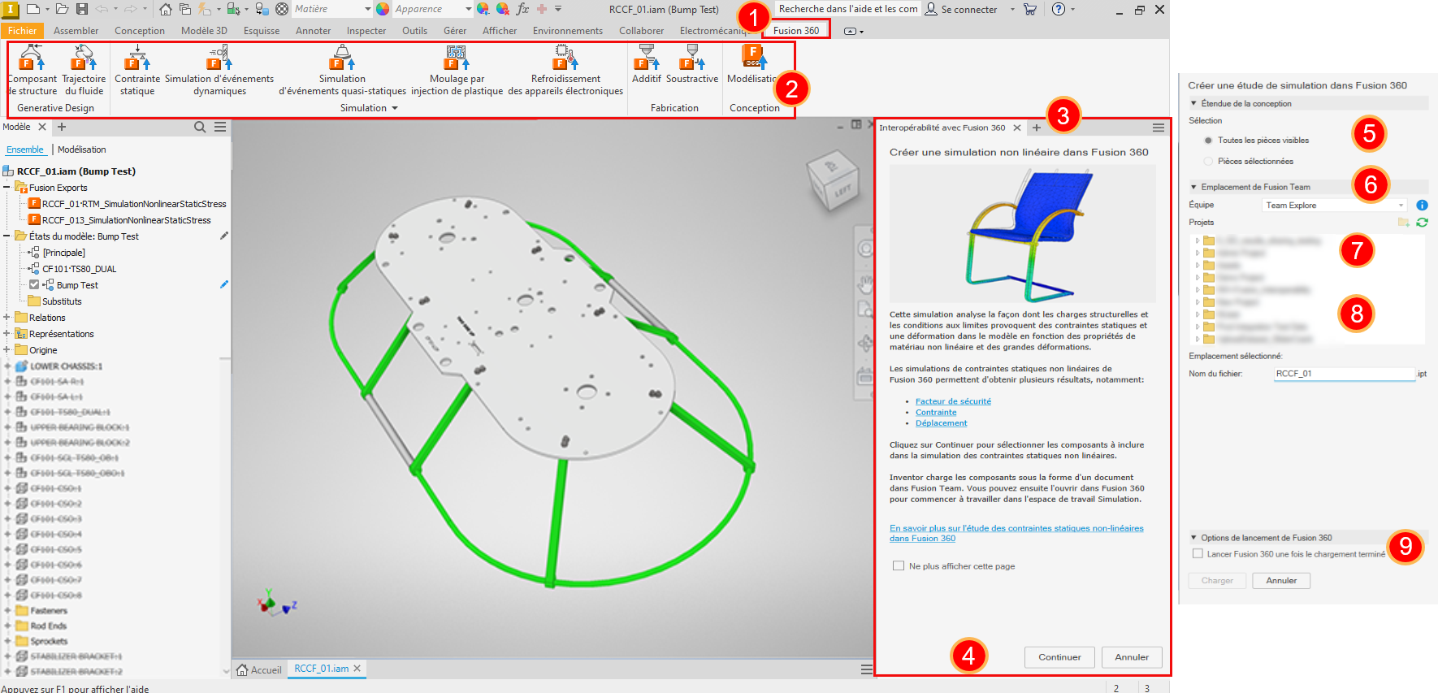The image size is (1438, 693).
Task: Open the help question mark icon
Action: point(1058,9)
